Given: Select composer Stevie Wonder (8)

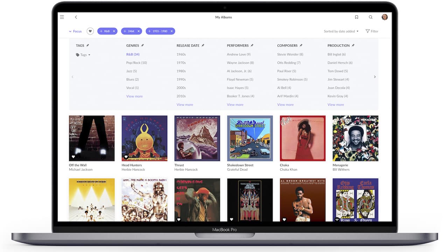Looking at the screenshot, I should (290, 54).
